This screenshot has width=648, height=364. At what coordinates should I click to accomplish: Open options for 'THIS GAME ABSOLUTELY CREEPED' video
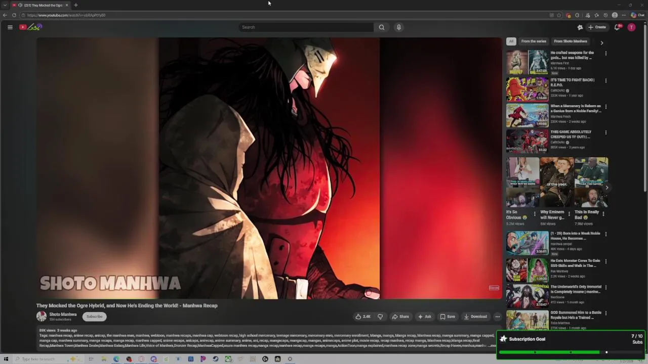click(606, 132)
